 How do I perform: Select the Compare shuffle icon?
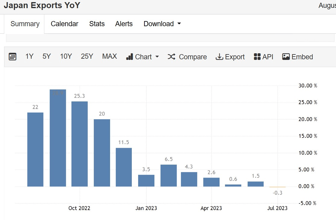pos(171,56)
